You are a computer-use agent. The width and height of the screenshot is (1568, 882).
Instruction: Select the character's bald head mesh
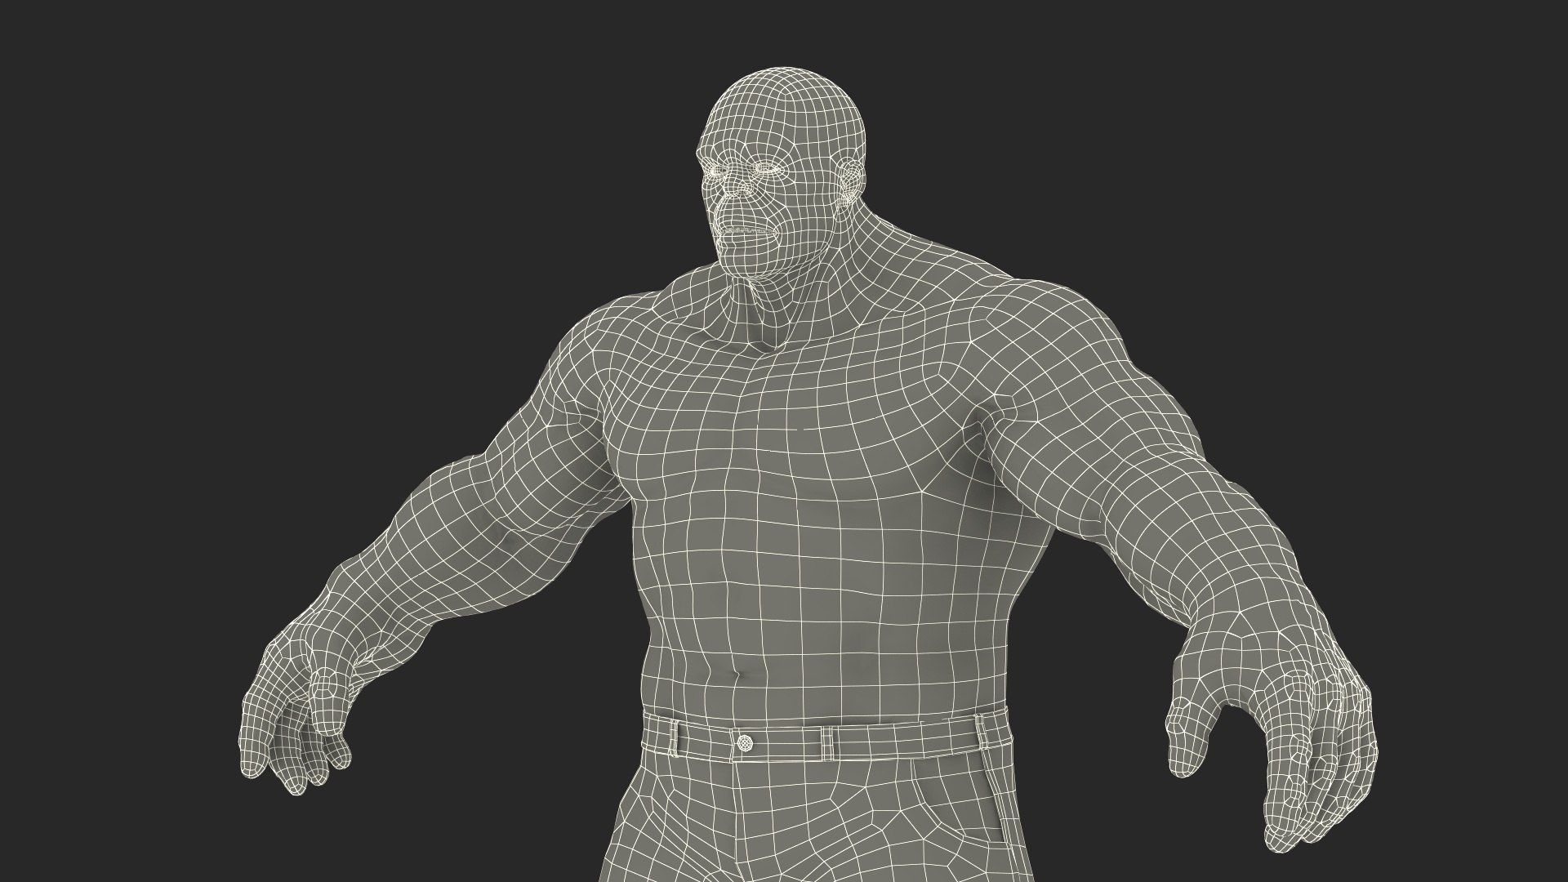coord(779,171)
